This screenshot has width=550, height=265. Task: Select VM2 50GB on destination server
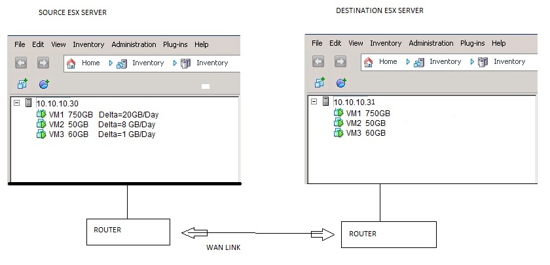click(x=365, y=123)
